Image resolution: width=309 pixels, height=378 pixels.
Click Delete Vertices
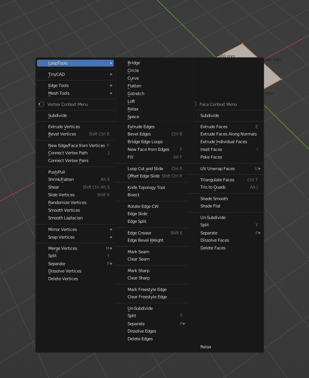click(x=75, y=279)
